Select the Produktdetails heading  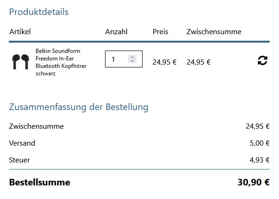coord(39,12)
